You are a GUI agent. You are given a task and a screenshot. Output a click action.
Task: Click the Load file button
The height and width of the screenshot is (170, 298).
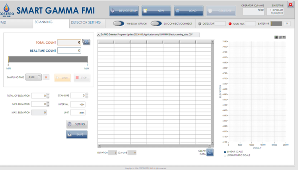click(189, 11)
